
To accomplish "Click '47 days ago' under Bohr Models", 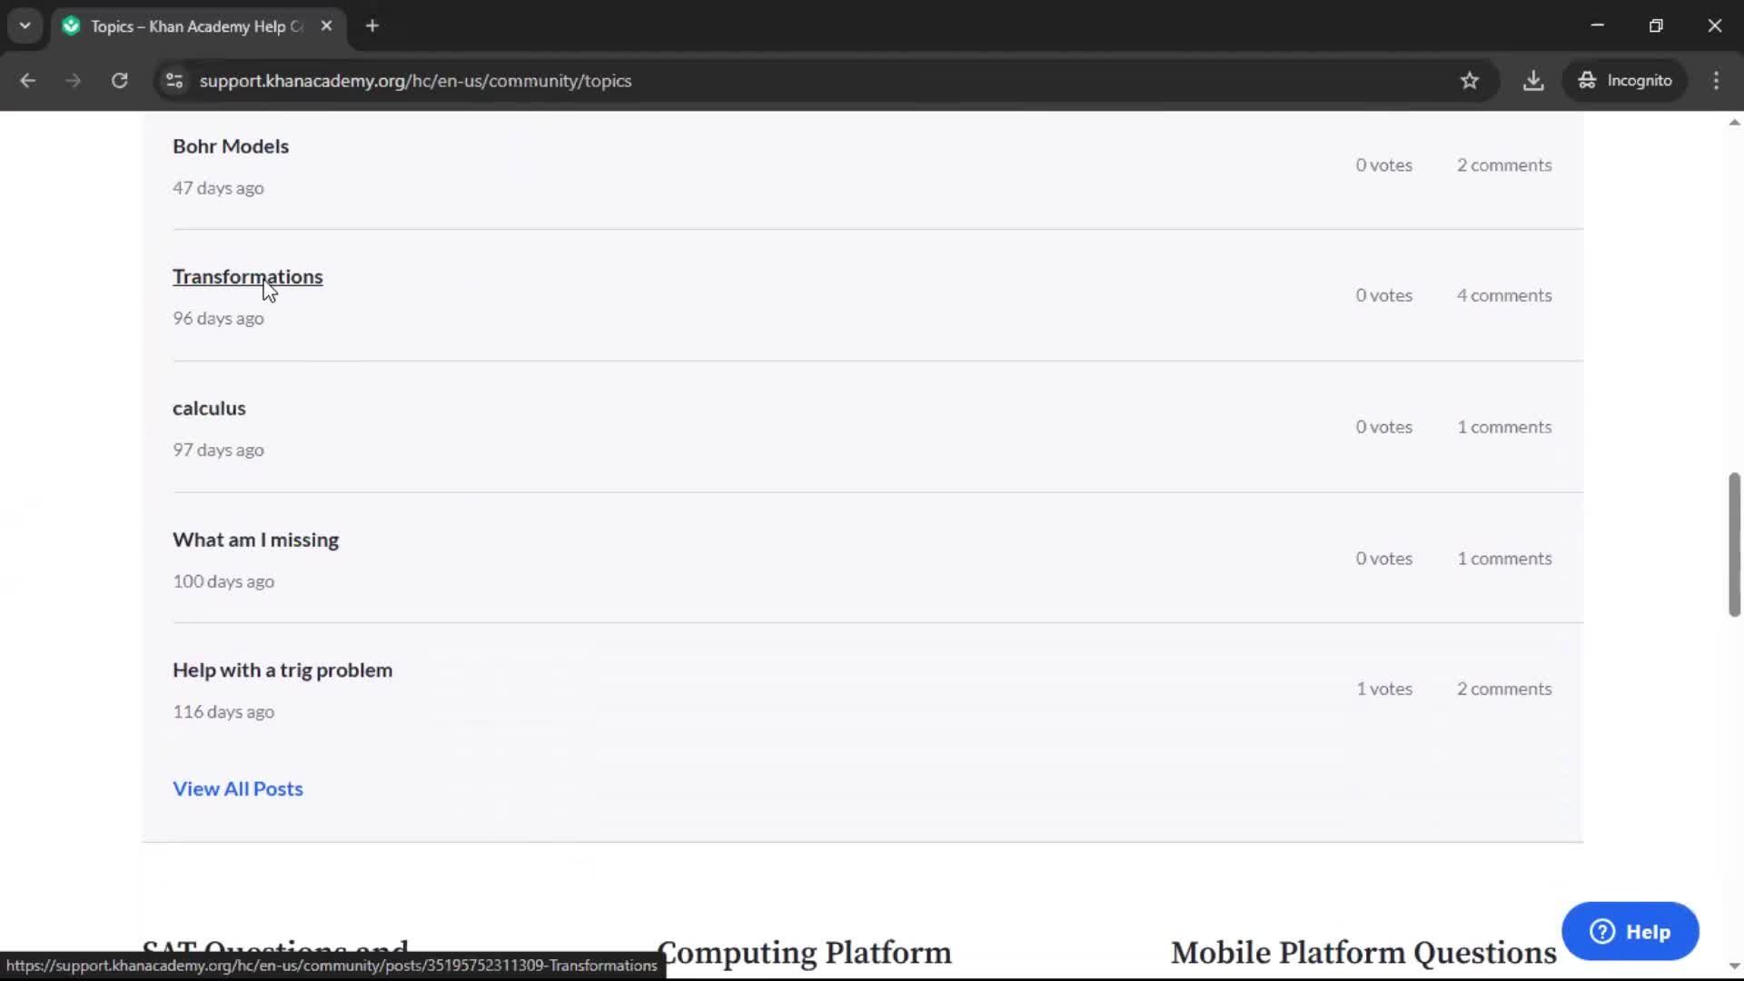I will (x=218, y=188).
